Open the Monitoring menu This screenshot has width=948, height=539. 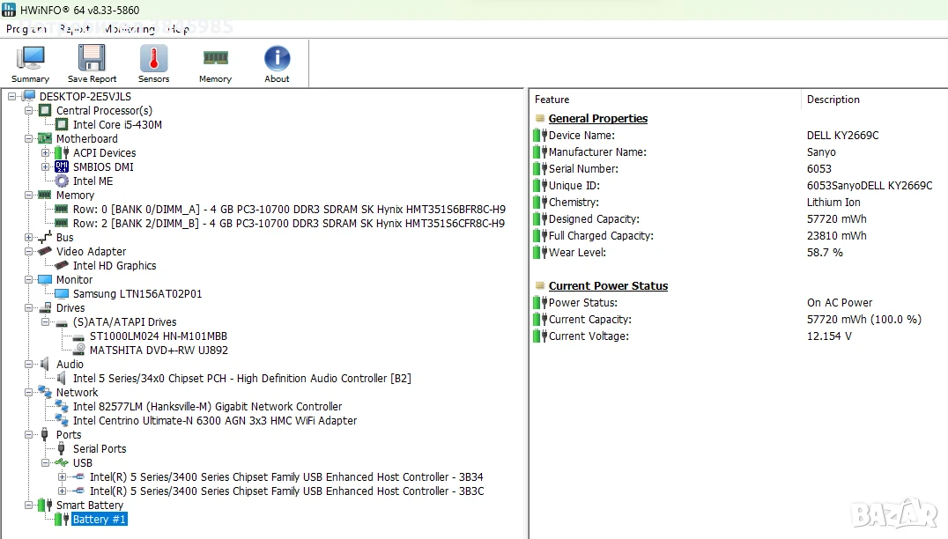pos(130,28)
